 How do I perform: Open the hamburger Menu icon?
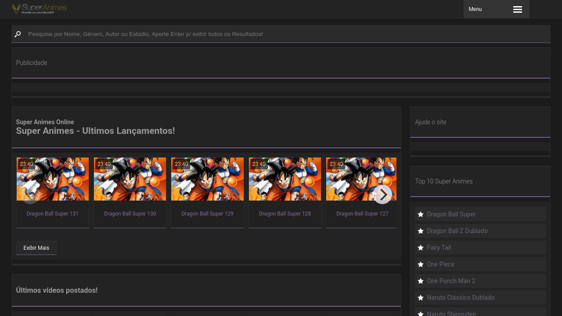518,9
